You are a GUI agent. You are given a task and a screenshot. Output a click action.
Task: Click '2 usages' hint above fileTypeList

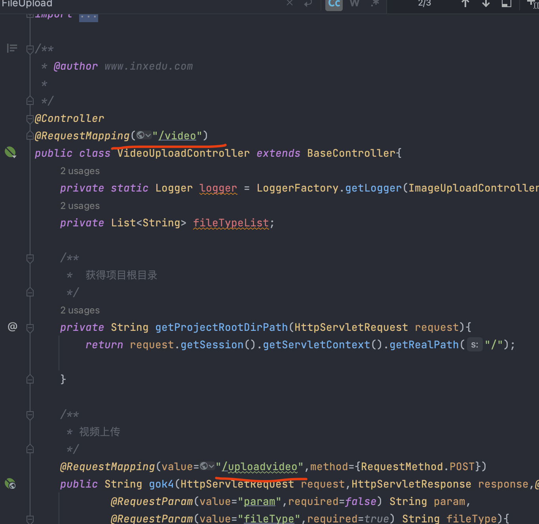[x=80, y=206]
